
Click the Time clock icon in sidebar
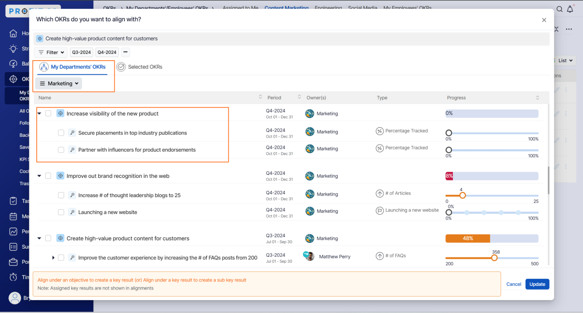(13, 277)
